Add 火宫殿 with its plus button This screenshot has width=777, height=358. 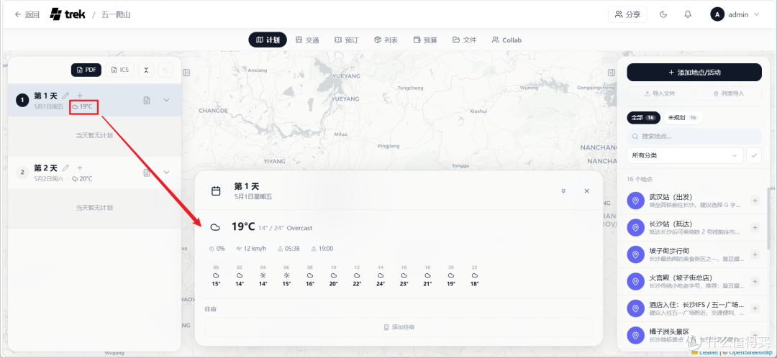tap(755, 281)
